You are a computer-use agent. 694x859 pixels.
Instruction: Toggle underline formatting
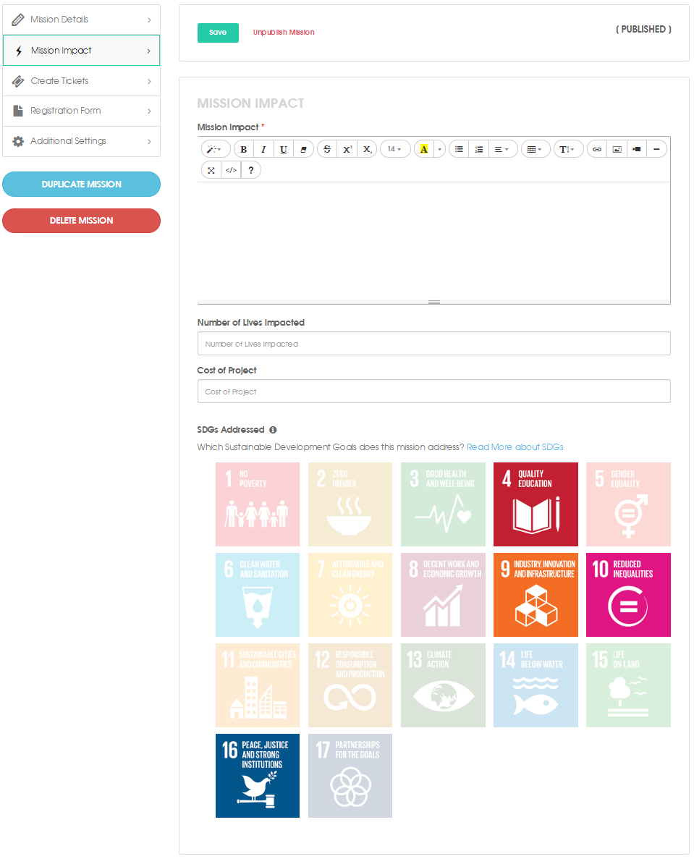click(x=283, y=149)
